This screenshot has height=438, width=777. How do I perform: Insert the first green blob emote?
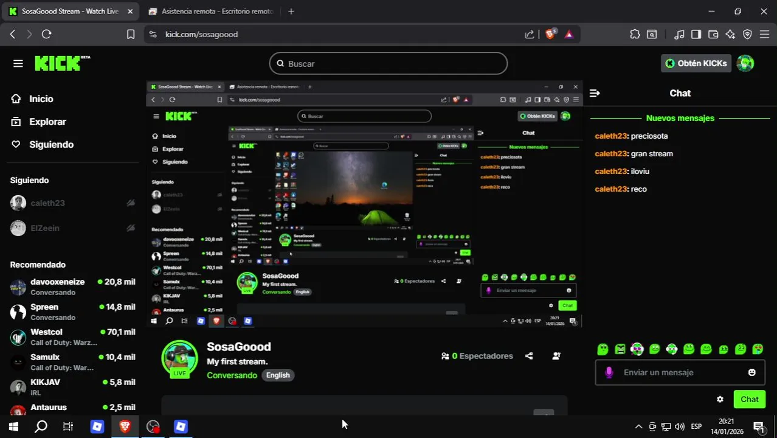pyautogui.click(x=603, y=349)
